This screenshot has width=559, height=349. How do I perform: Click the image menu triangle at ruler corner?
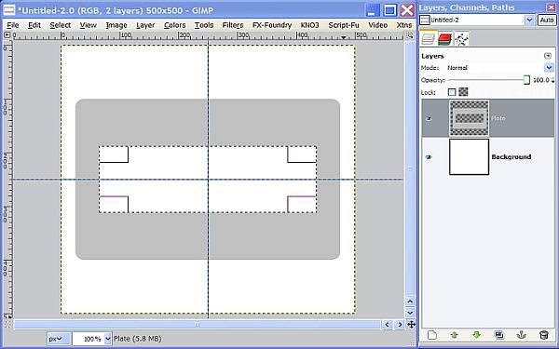tap(7, 35)
